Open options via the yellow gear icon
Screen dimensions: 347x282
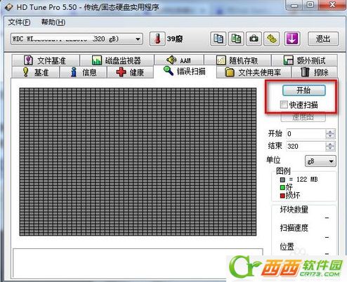(x=272, y=39)
